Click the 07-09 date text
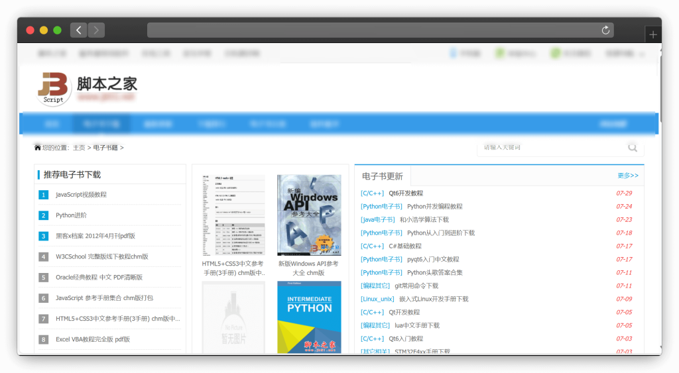 click(624, 299)
